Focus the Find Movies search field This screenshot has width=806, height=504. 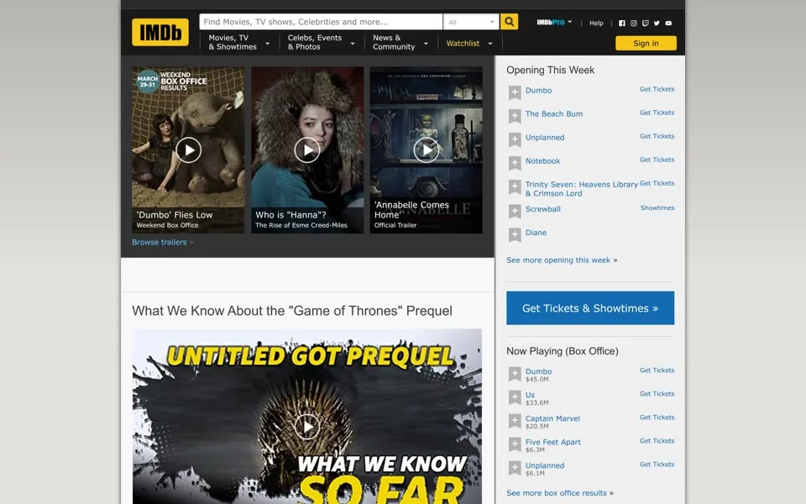[x=321, y=22]
